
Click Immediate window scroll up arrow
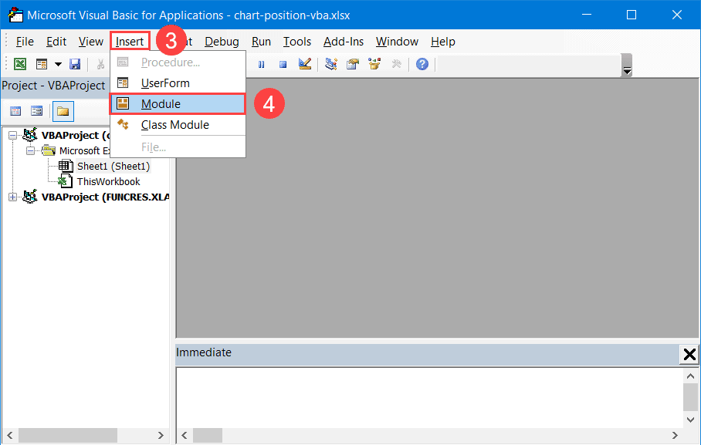point(690,376)
